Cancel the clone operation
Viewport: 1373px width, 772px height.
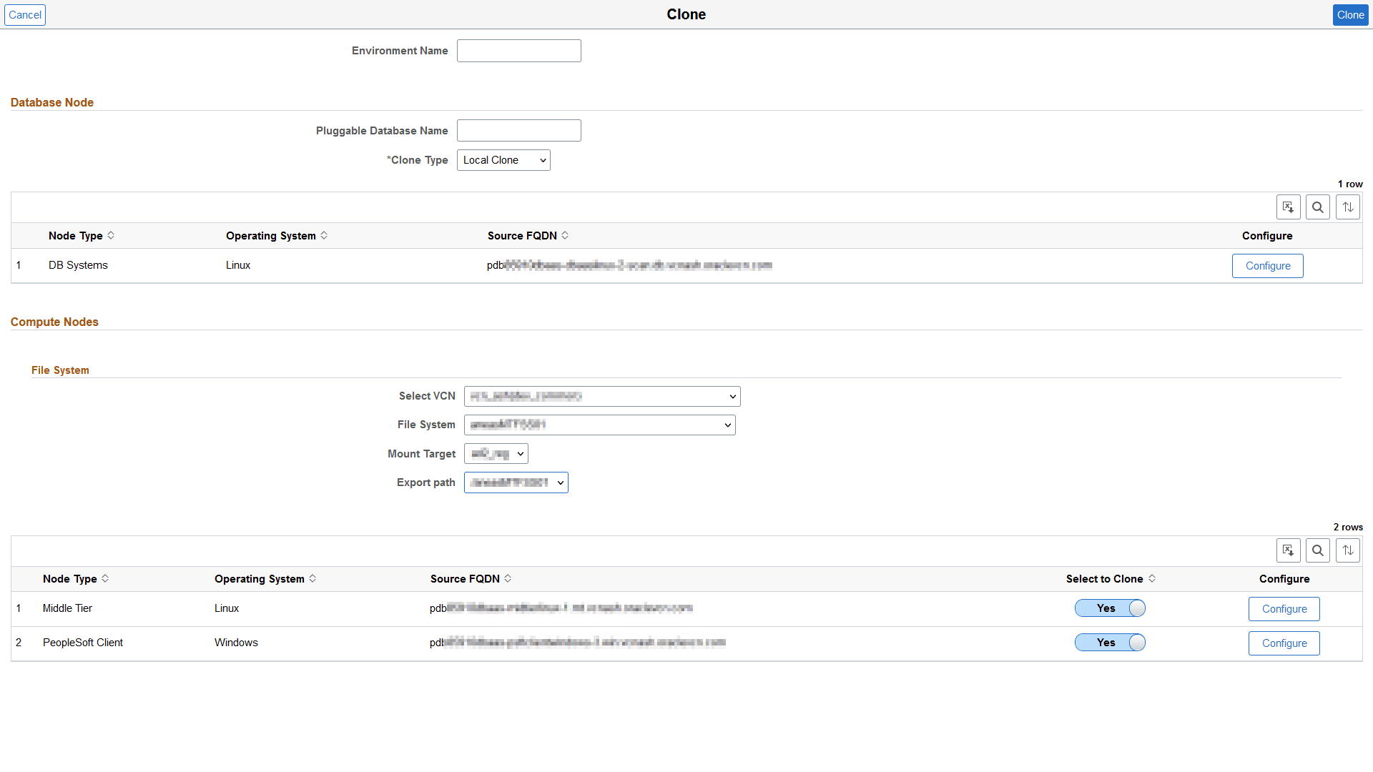[x=25, y=14]
